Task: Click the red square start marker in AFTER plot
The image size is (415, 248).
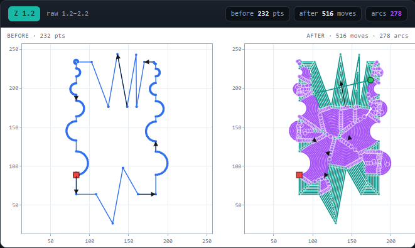Action: point(299,175)
